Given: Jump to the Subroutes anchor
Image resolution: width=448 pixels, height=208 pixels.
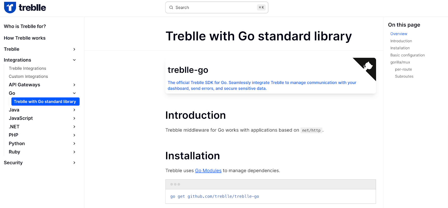Looking at the screenshot, I should tap(404, 76).
